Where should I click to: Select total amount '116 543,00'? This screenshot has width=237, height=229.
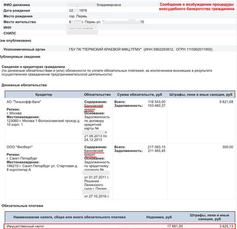pyautogui.click(x=156, y=102)
